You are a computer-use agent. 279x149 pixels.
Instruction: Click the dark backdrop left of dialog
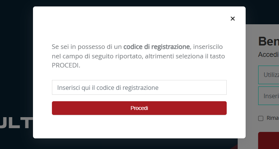point(16,62)
